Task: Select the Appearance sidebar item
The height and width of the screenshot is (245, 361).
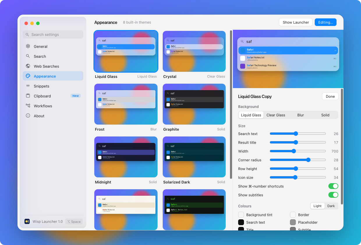Action: tap(53, 76)
